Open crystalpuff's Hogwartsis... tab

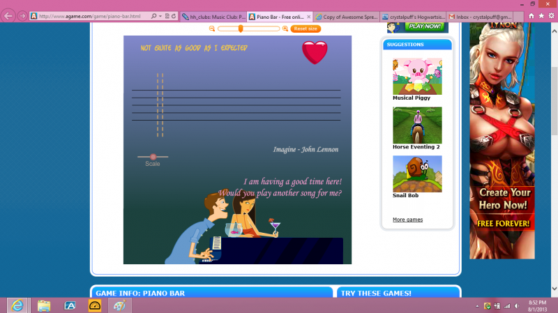point(413,17)
